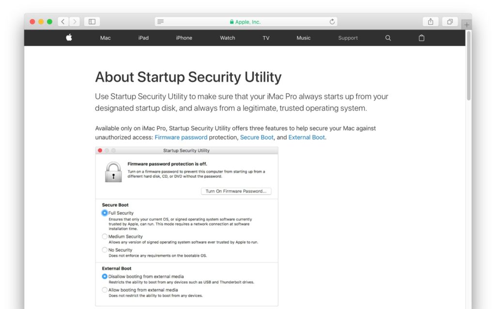Select the Full Security radio button
Screen dimensions: 496x309
tap(105, 213)
